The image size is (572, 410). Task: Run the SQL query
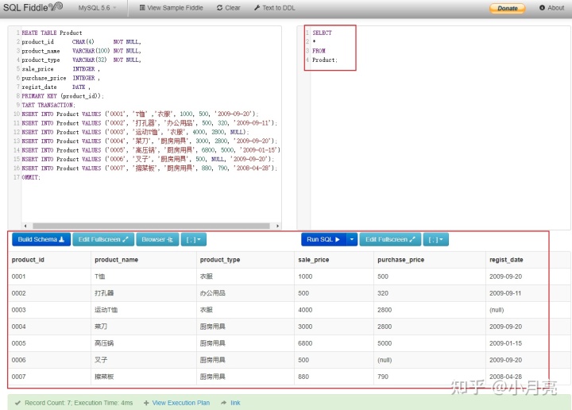(323, 239)
